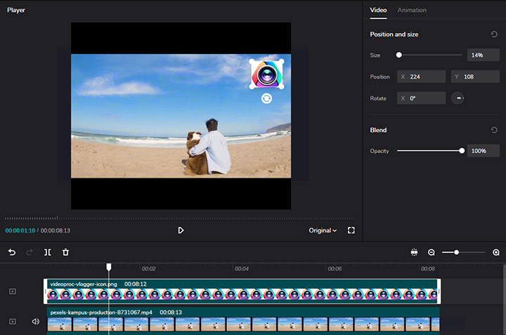Edit the Size percentage field
Image resolution: width=506 pixels, height=335 pixels.
point(483,55)
